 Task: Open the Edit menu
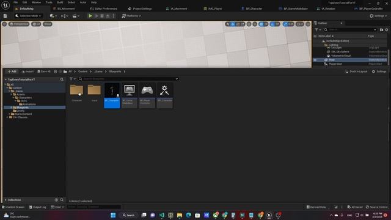click(24, 2)
